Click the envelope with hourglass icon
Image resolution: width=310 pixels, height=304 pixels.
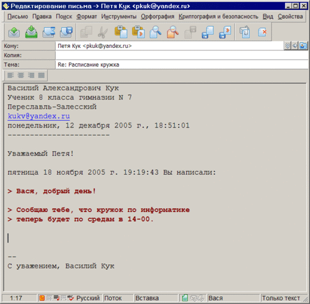point(49,32)
